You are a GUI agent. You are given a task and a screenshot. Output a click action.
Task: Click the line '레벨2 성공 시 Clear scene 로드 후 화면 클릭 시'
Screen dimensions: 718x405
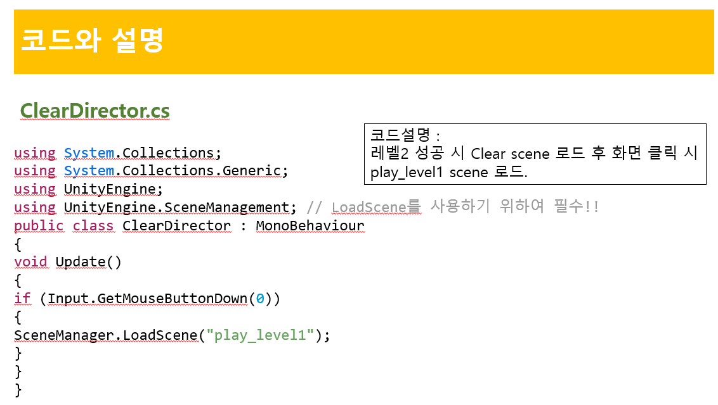point(534,153)
